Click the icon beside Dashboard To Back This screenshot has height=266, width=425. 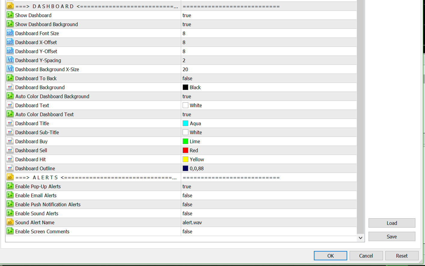(10, 78)
